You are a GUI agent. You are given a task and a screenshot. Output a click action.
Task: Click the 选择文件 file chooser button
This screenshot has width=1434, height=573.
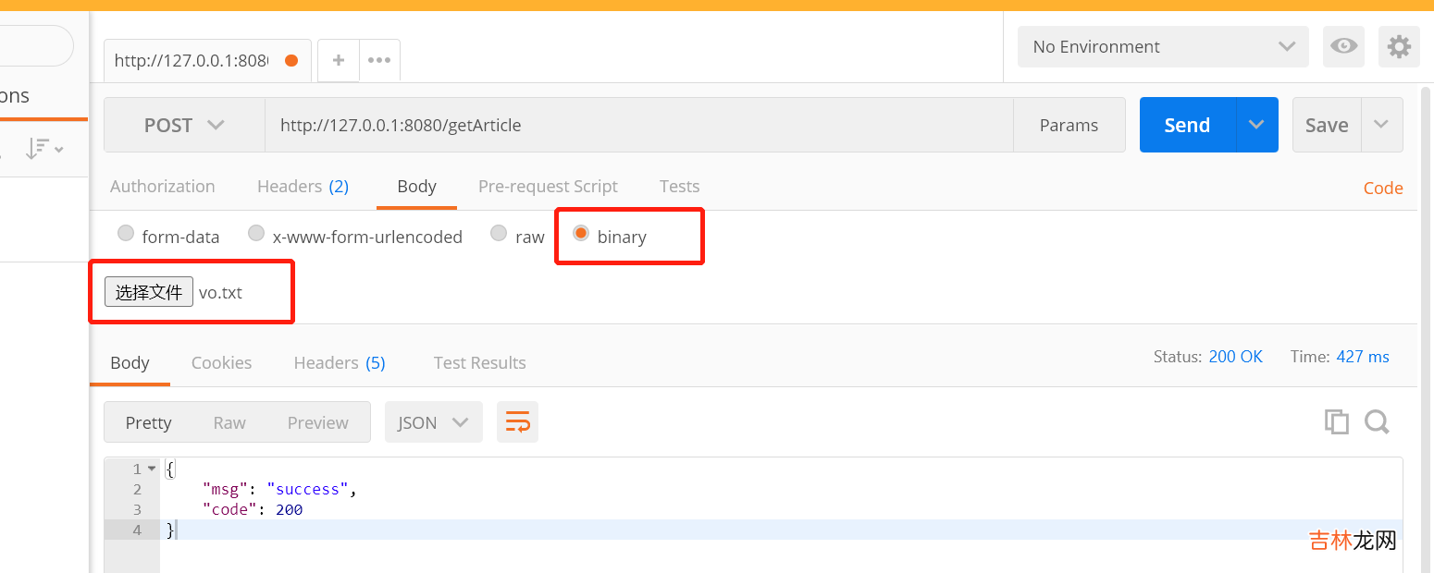[x=149, y=292]
